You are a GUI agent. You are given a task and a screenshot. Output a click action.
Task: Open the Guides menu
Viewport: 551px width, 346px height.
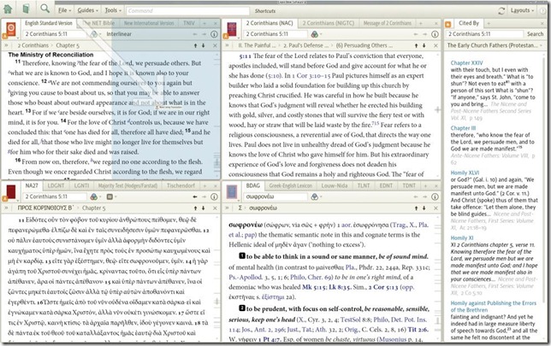point(87,9)
